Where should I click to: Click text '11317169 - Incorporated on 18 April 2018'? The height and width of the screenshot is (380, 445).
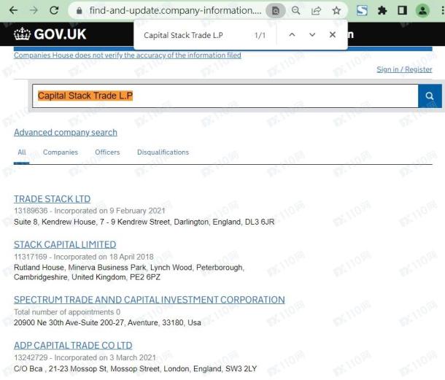point(84,257)
